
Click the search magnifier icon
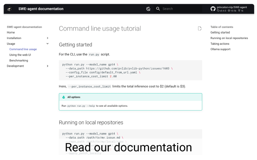158,9
